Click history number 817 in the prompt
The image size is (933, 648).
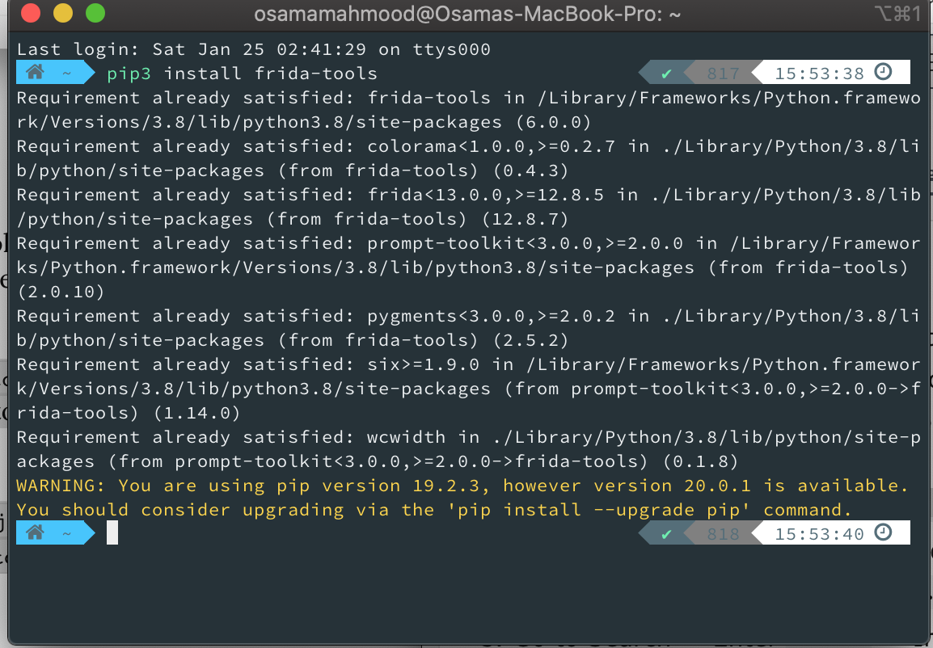tap(723, 74)
